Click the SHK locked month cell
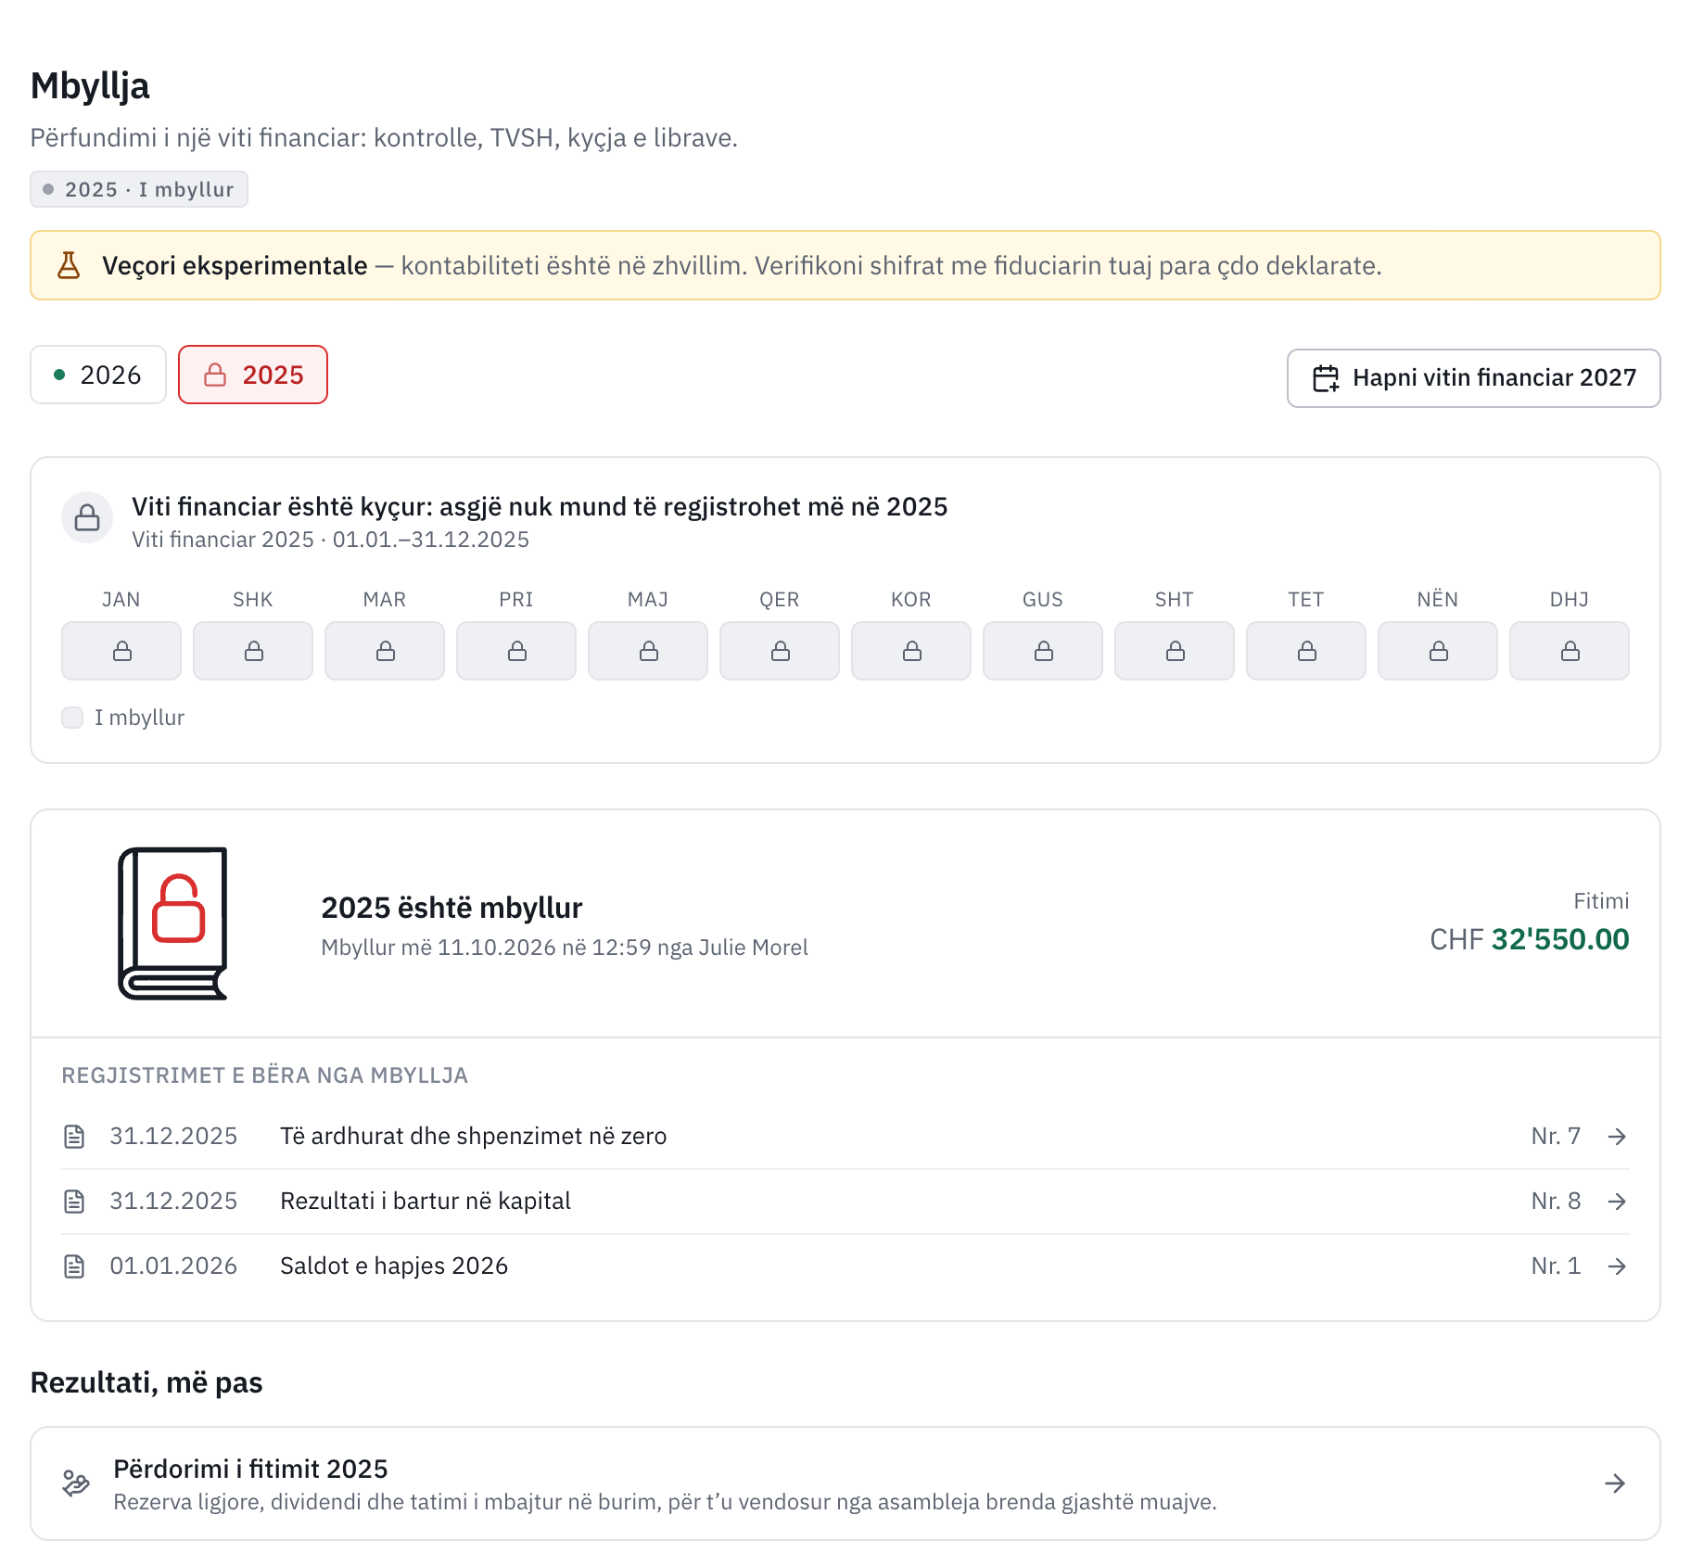Screen dimensions: 1691x1565 click(x=253, y=651)
